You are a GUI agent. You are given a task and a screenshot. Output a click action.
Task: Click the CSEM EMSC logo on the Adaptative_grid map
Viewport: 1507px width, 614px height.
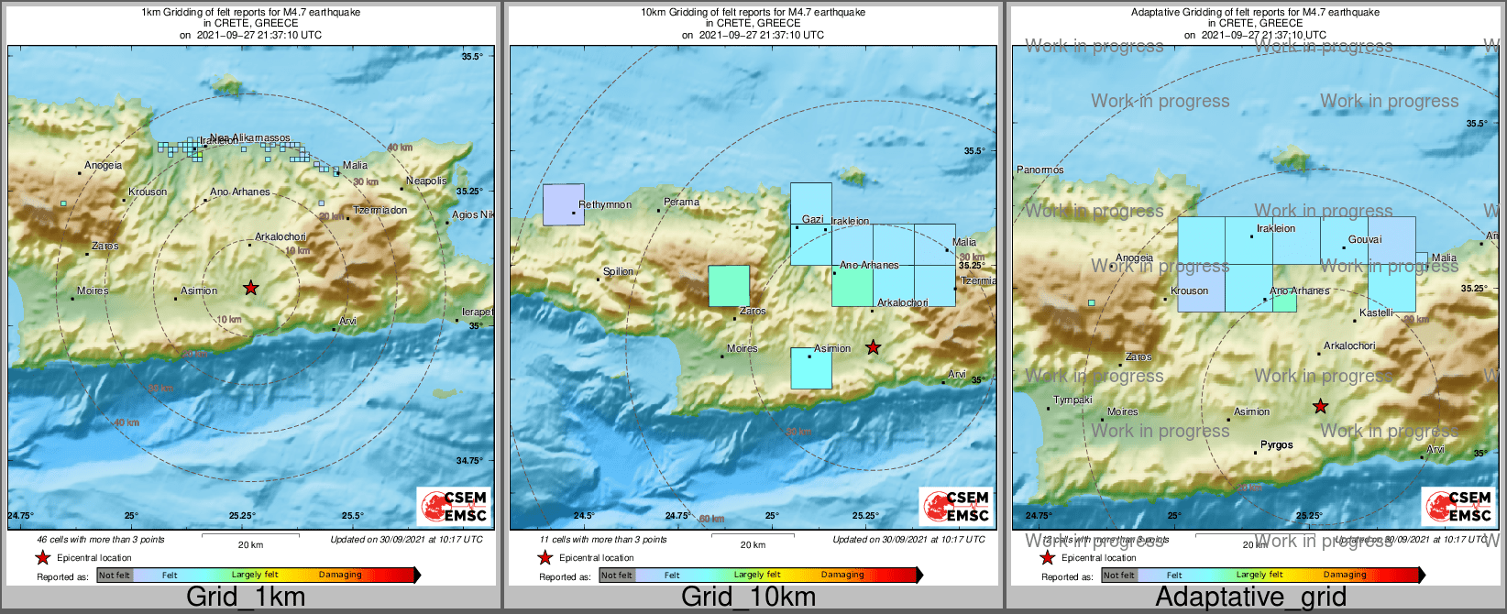pos(1458,506)
